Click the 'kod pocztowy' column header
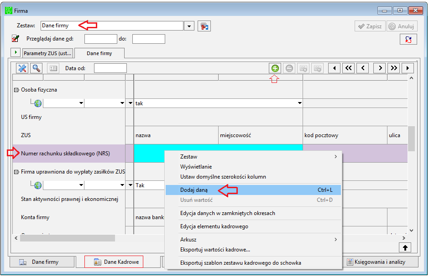Image resolution: width=429 pixels, height=277 pixels. pos(345,135)
